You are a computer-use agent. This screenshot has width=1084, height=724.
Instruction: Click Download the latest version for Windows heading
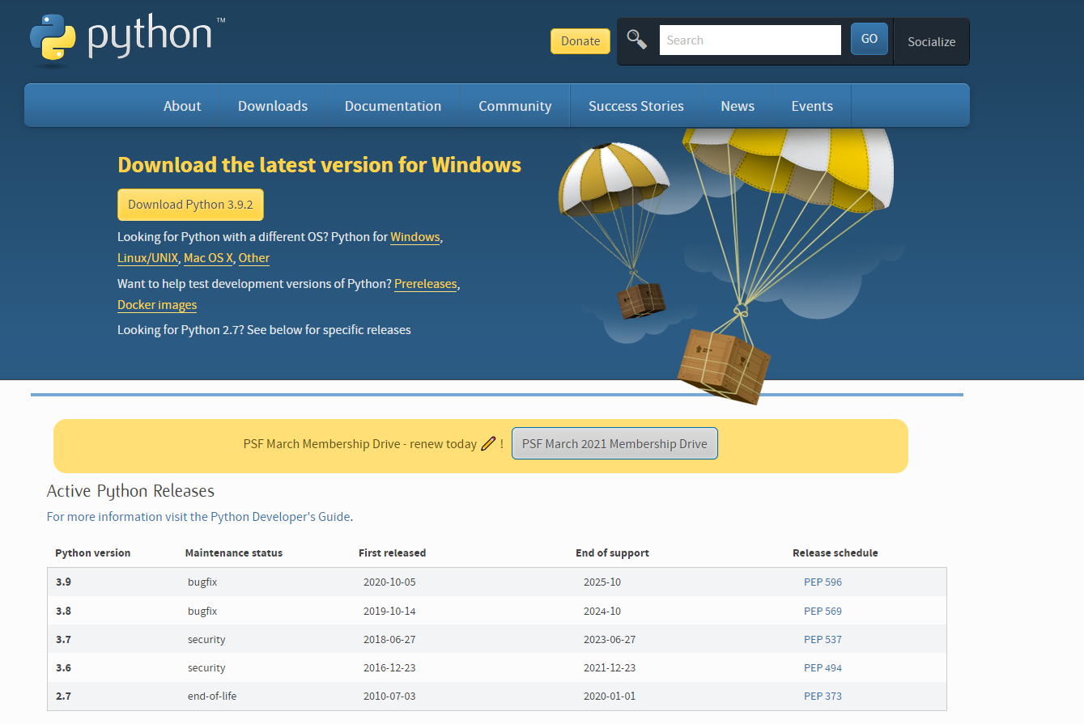coord(320,165)
